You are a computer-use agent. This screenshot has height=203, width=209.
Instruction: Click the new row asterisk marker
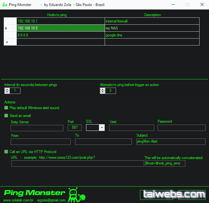[x=7, y=42]
